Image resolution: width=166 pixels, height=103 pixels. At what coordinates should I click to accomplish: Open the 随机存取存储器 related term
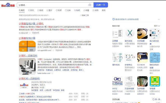[x=154, y=66]
